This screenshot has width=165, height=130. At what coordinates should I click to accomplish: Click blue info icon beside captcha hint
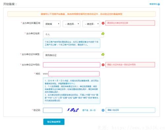103,110
